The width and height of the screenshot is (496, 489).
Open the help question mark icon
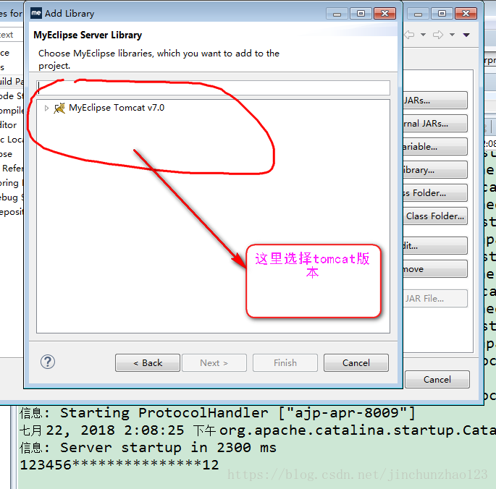pos(48,362)
